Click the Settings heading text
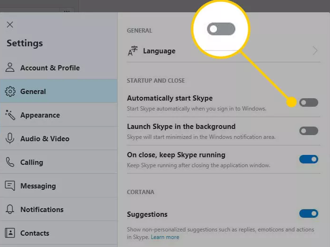330x247 pixels. 25,43
